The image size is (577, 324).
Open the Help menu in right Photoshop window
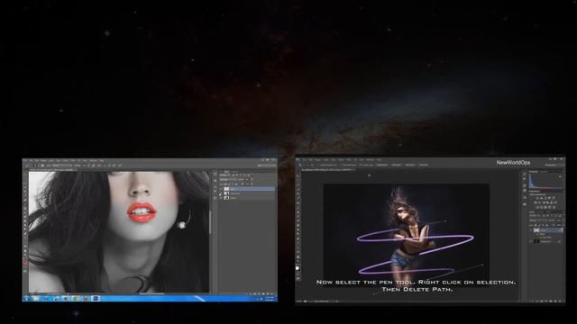(x=379, y=160)
